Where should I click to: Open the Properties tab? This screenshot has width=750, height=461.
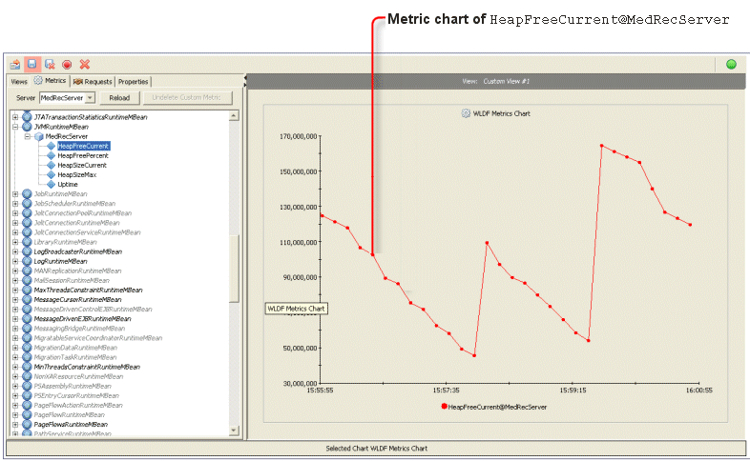(x=133, y=82)
